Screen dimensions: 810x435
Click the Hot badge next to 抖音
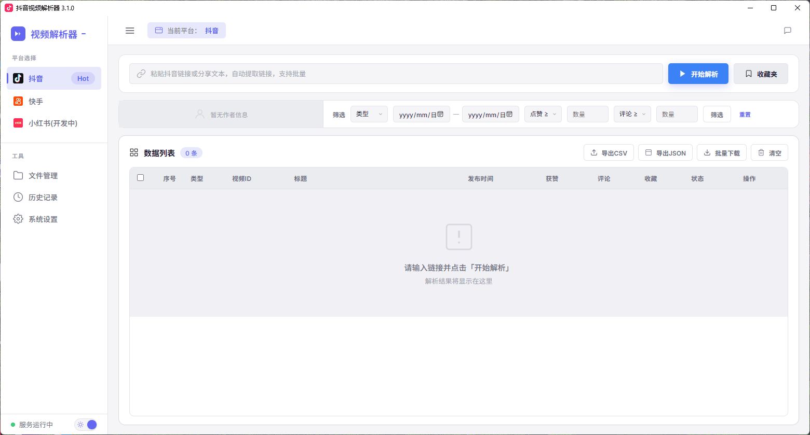click(x=83, y=78)
